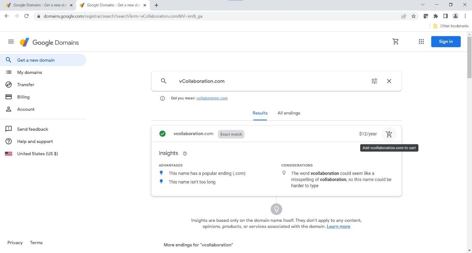Close the active Google Domains tab
The image size is (472, 253).
point(145,5)
